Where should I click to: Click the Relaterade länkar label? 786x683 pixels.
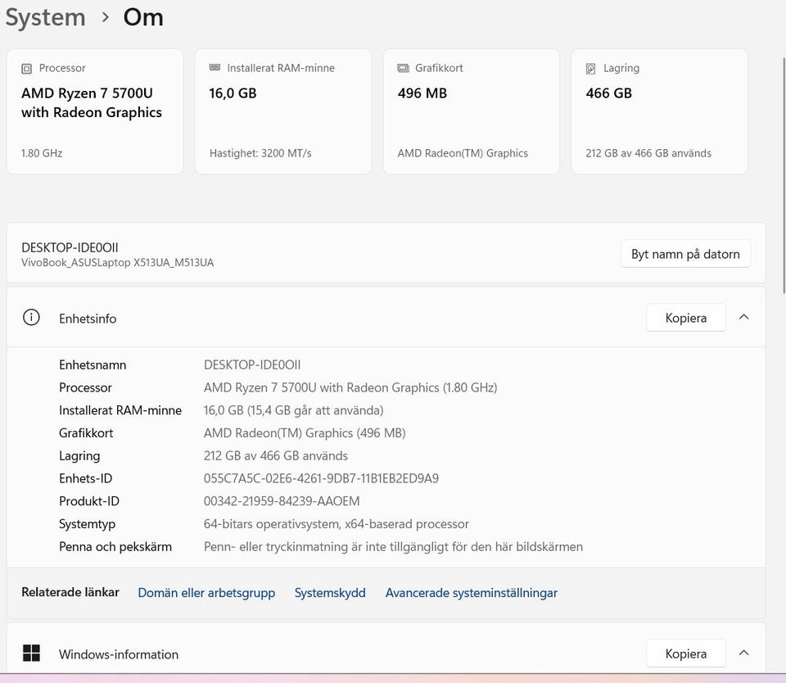70,592
